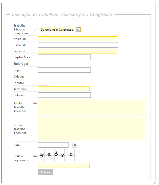
Task: Click the Enviar submit button
Action: tap(46, 172)
